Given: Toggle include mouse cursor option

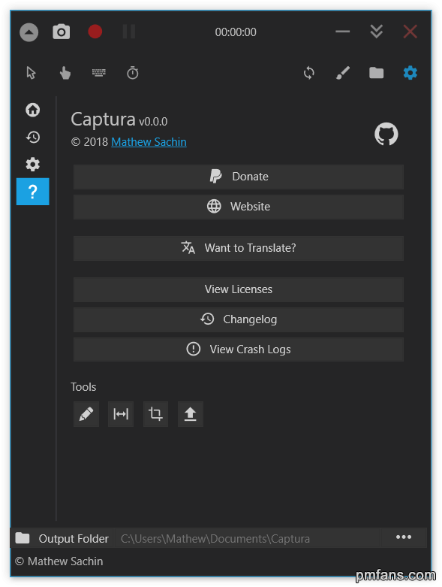Looking at the screenshot, I should tap(31, 73).
